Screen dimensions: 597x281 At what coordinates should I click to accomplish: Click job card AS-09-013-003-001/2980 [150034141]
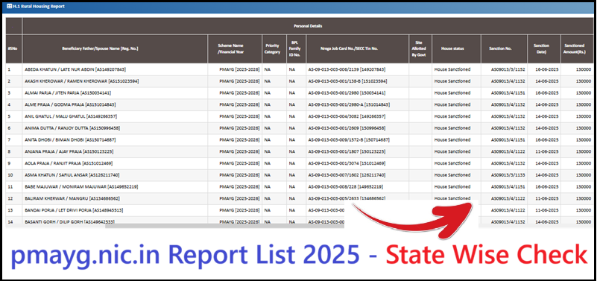click(347, 93)
